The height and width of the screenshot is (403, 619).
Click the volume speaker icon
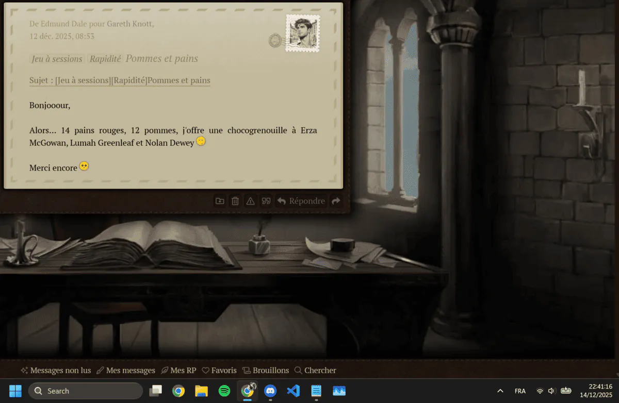click(551, 391)
